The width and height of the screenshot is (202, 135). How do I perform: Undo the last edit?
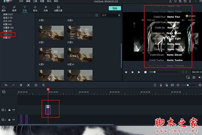click(6, 85)
